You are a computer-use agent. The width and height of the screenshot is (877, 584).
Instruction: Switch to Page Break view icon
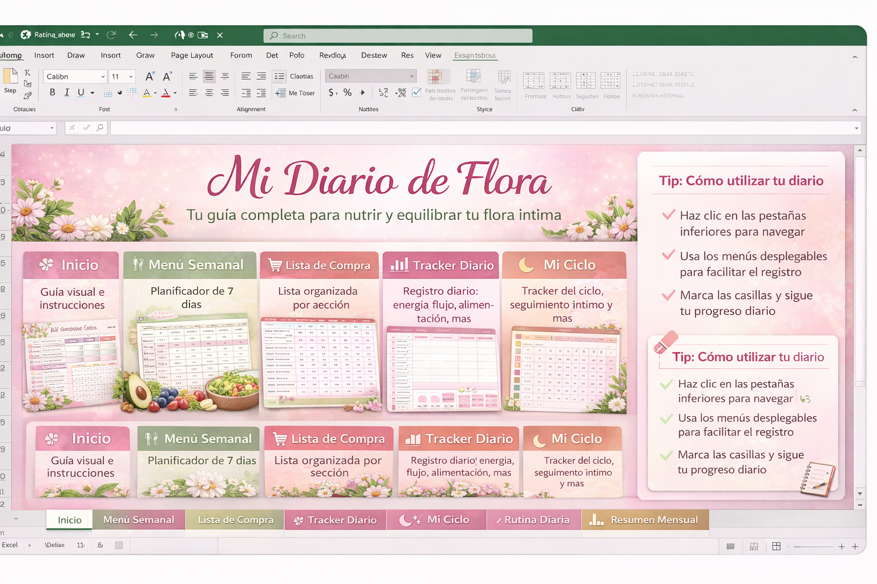pos(776,546)
